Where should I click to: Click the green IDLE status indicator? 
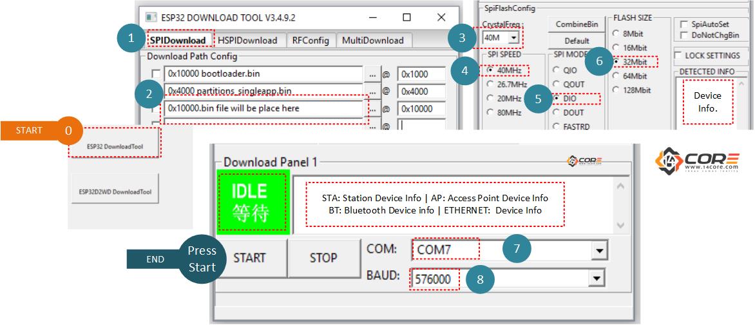(253, 202)
